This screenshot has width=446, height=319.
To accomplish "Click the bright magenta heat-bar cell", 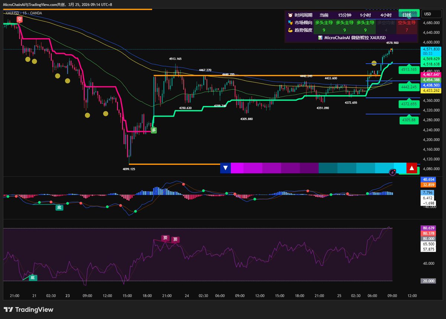I will [x=237, y=168].
